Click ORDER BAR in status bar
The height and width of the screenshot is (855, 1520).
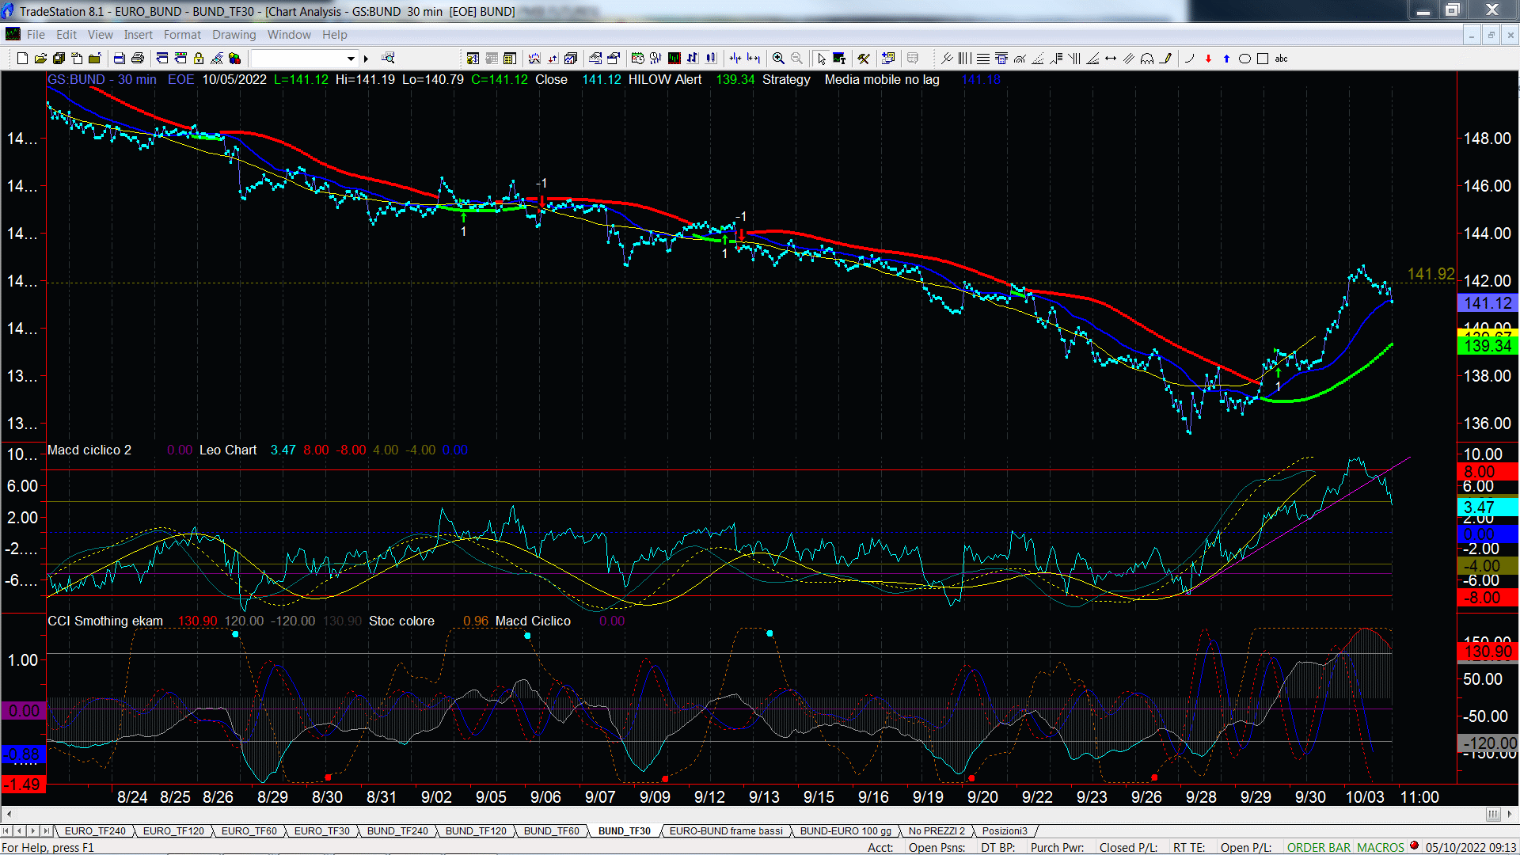coord(1319,848)
